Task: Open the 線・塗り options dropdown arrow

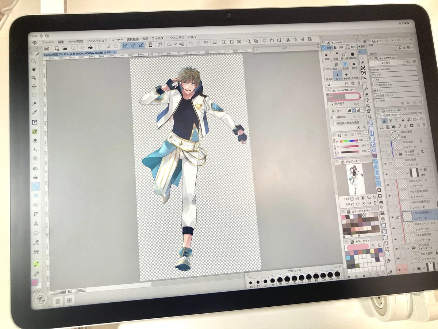Action: click(362, 109)
